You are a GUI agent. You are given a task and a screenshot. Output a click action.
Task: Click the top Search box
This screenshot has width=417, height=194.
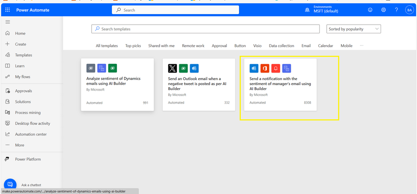(175, 10)
